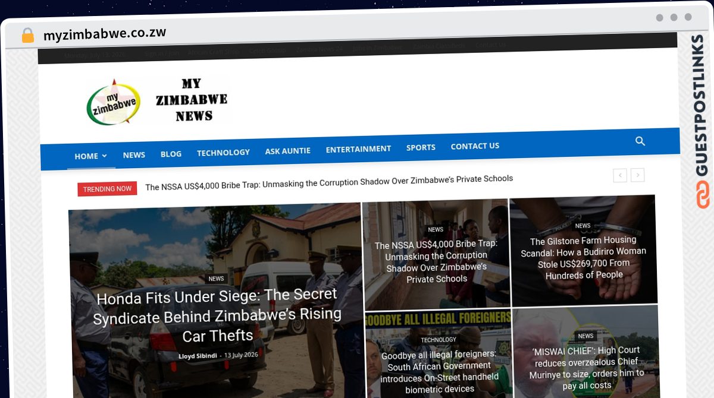Open the Sports menu item
The height and width of the screenshot is (398, 714).
(421, 147)
